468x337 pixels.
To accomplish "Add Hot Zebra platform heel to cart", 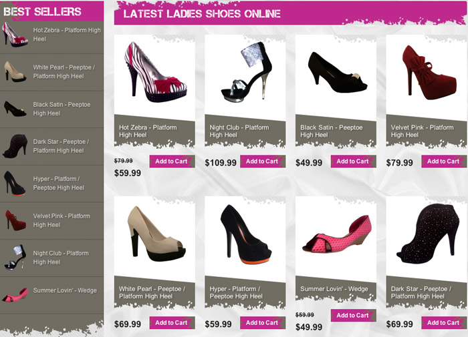I will 172,161.
